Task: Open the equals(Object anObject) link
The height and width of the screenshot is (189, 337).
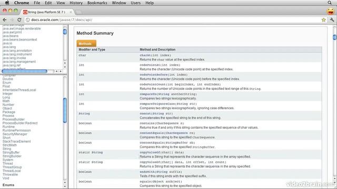Action: click(x=161, y=182)
